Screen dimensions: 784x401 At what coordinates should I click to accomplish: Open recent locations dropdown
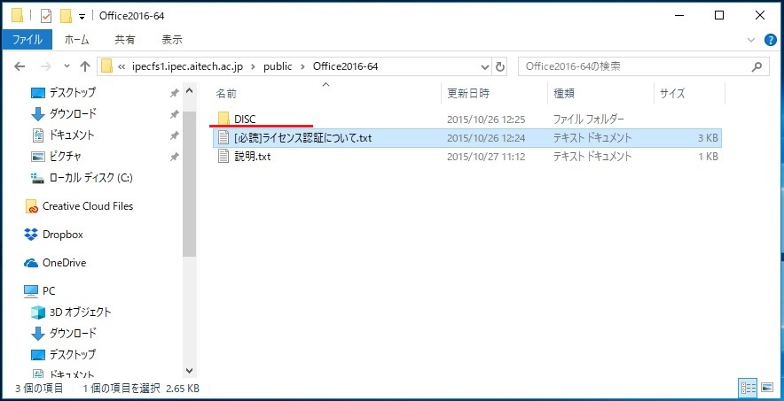67,66
